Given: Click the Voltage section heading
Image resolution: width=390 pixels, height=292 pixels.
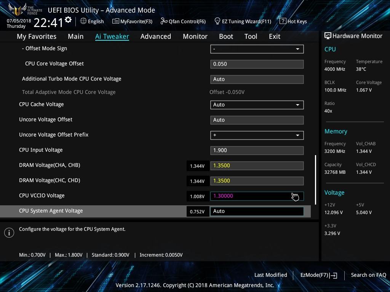Looking at the screenshot, I should [334, 193].
